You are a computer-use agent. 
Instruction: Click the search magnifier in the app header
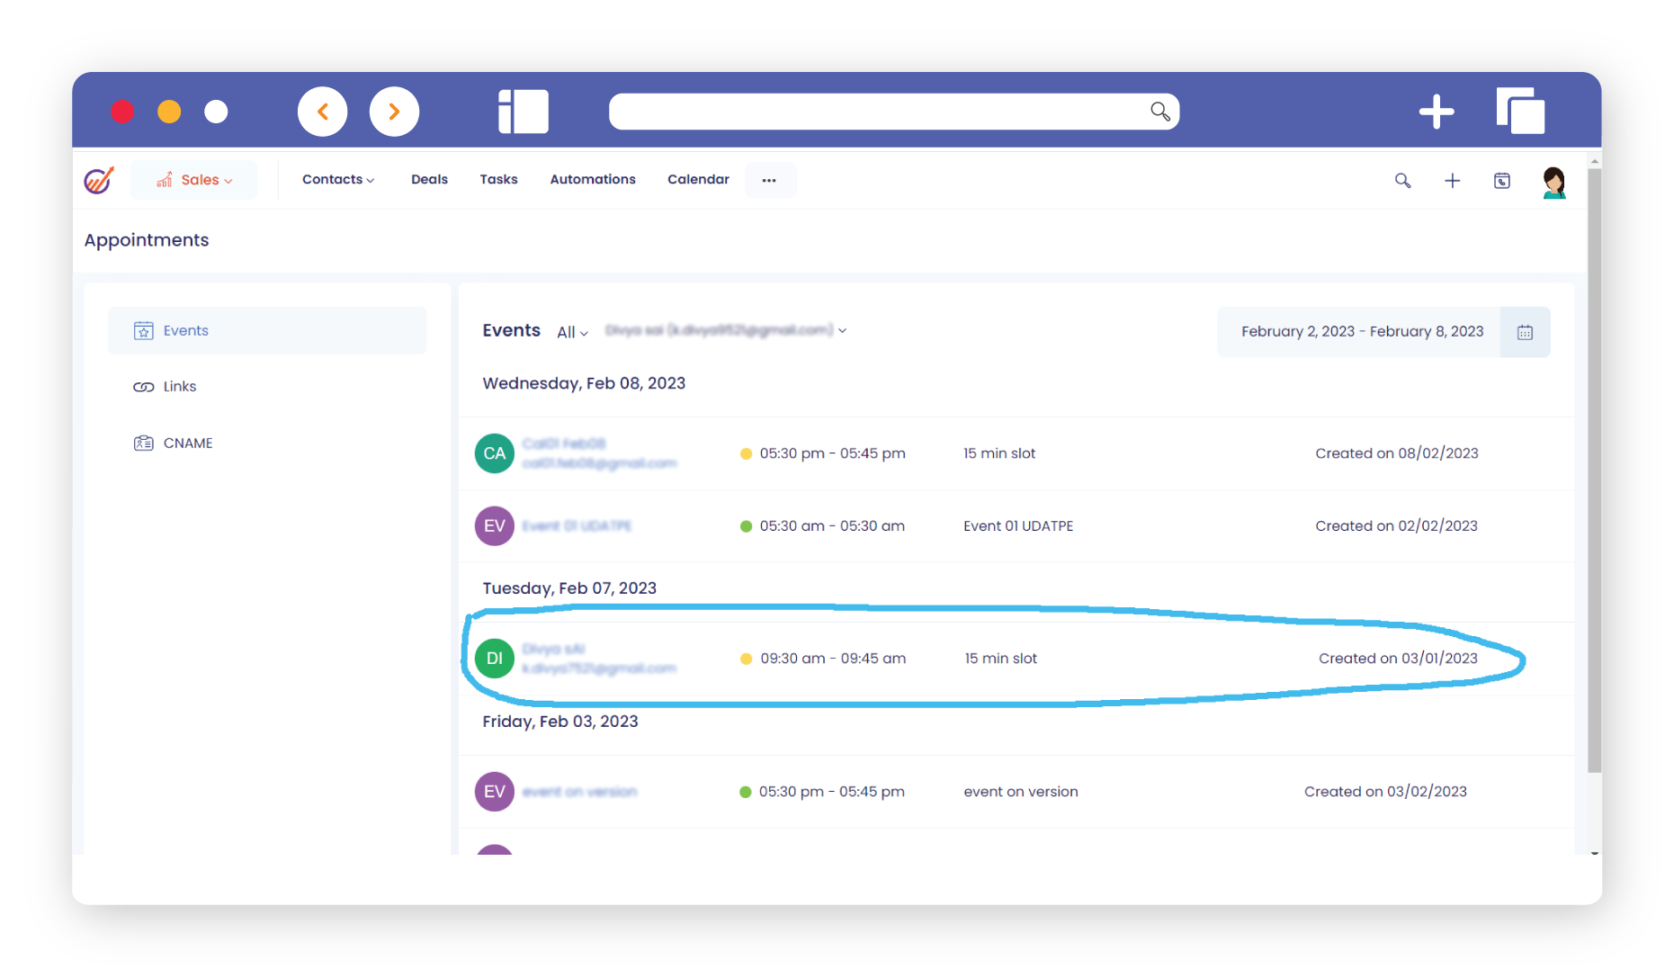tap(1402, 181)
